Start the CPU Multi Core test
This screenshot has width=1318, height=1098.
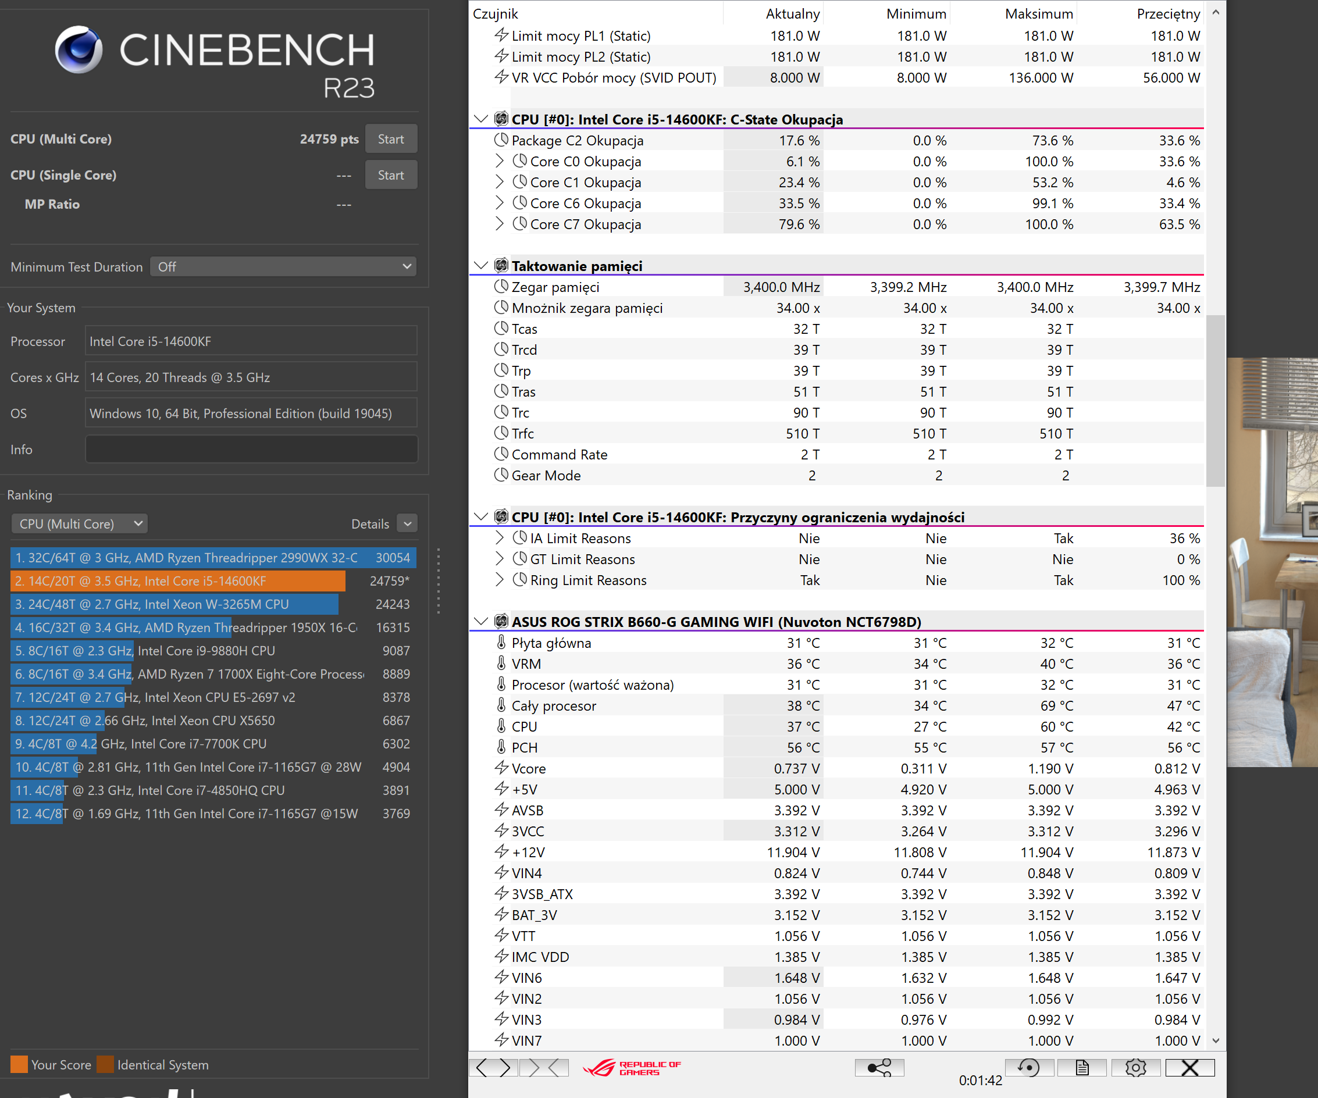390,140
